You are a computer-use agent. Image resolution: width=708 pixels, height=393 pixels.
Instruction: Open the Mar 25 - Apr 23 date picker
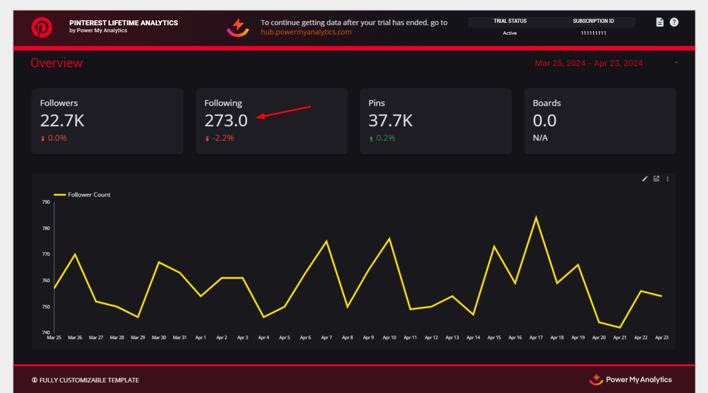(588, 63)
